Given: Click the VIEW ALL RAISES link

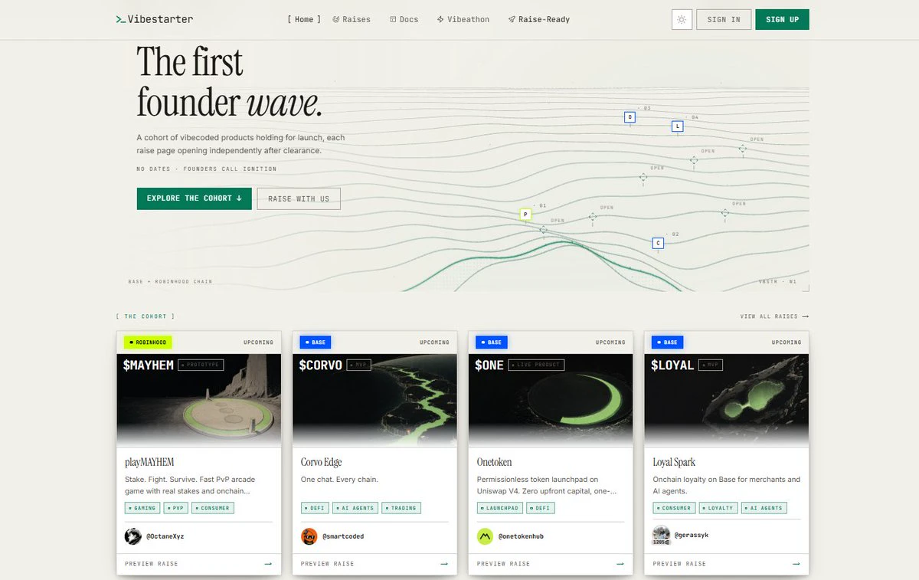Looking at the screenshot, I should pos(774,316).
